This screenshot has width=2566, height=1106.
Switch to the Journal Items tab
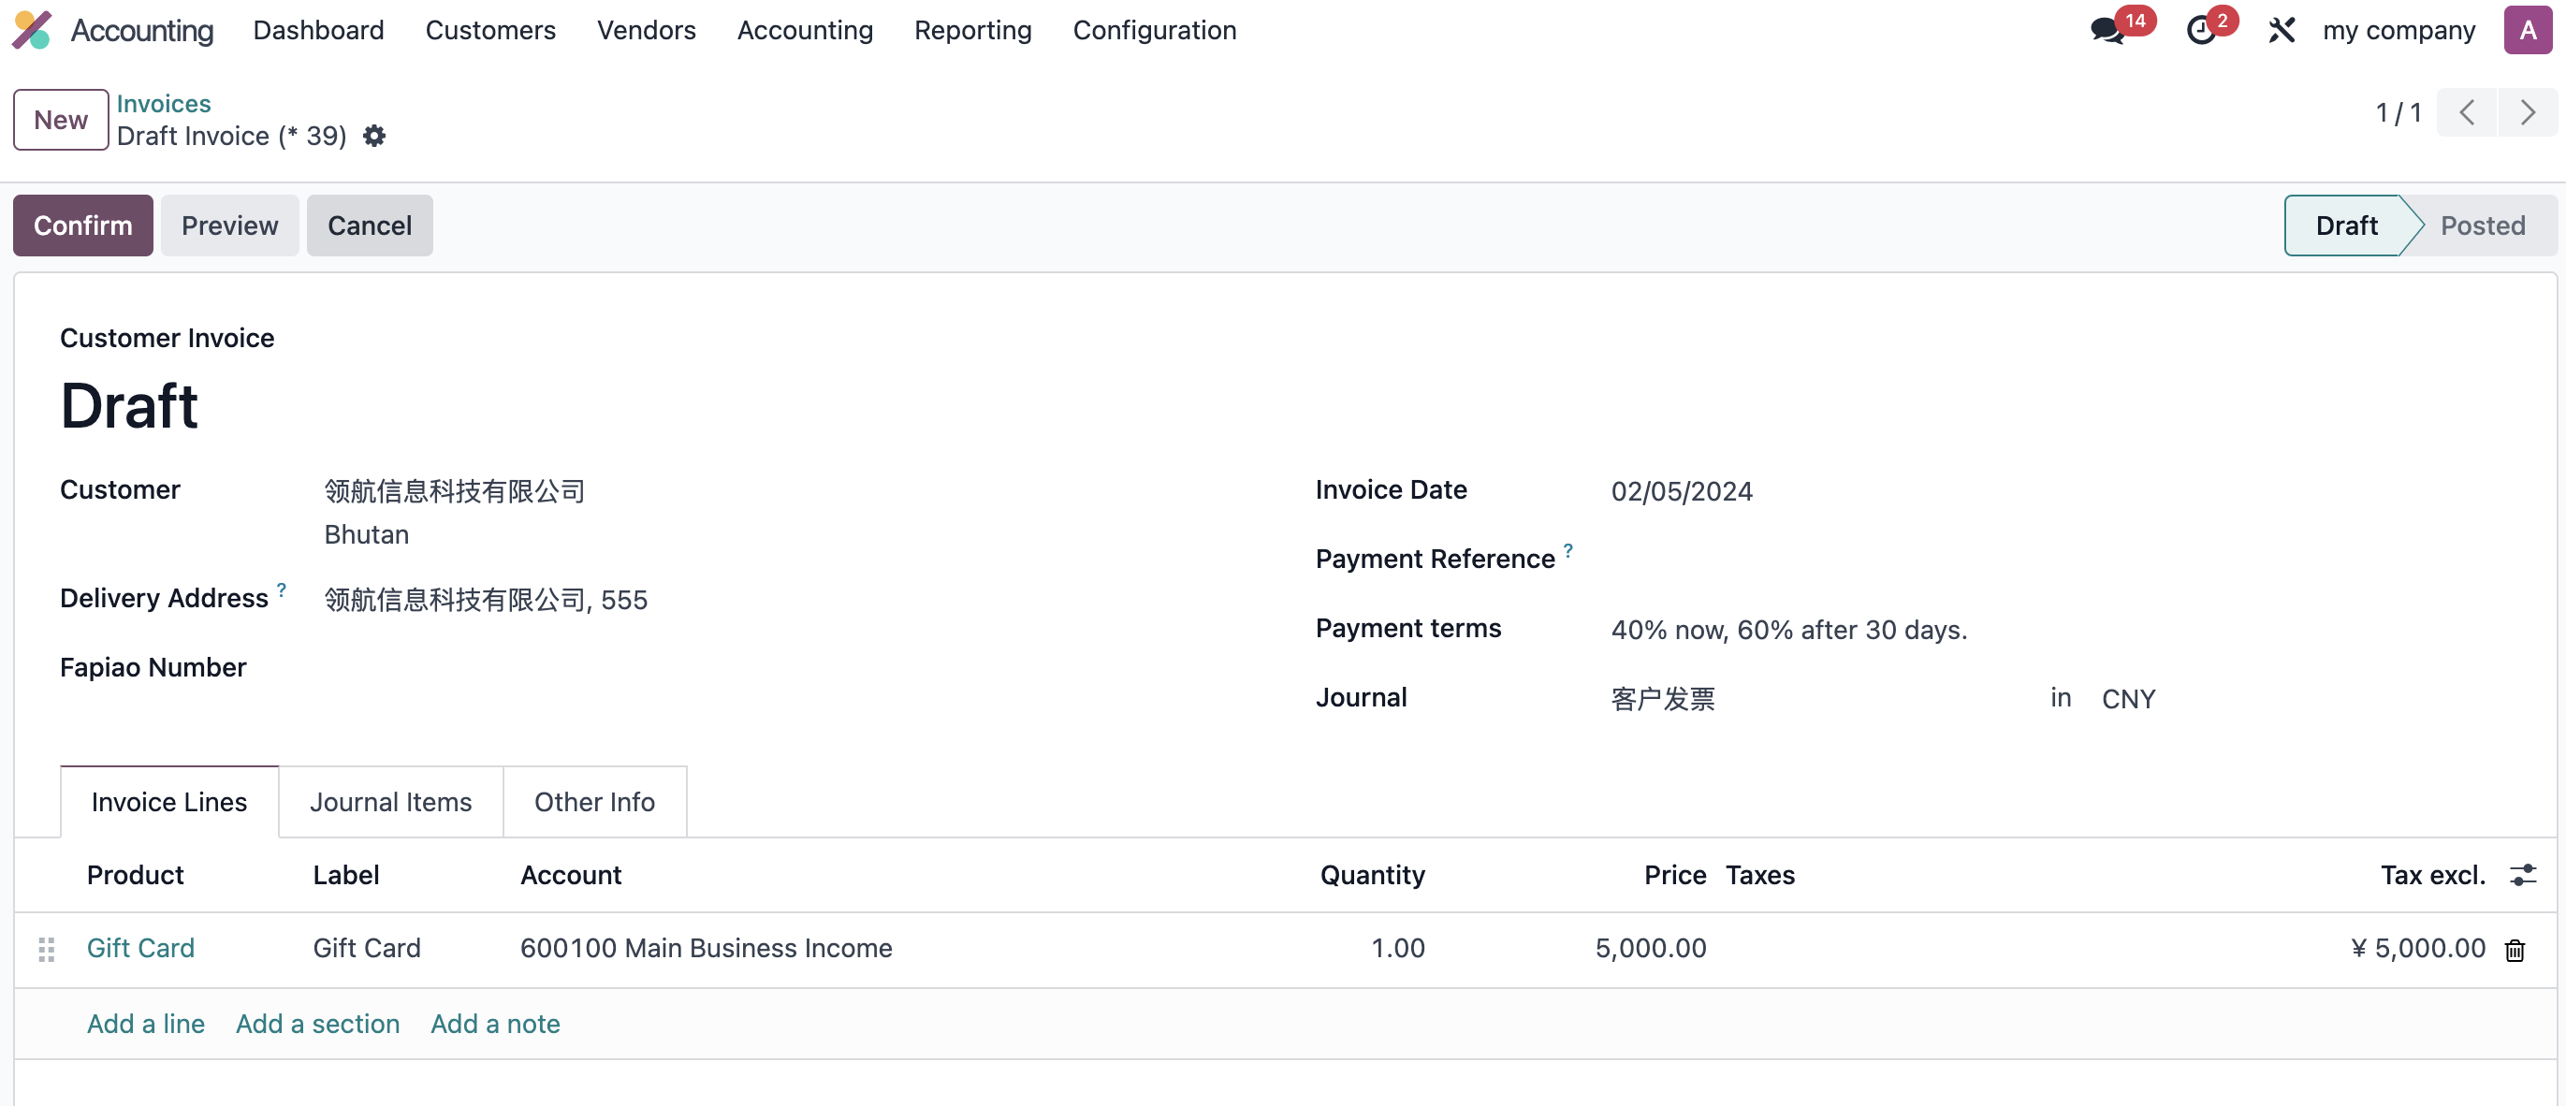pos(390,801)
